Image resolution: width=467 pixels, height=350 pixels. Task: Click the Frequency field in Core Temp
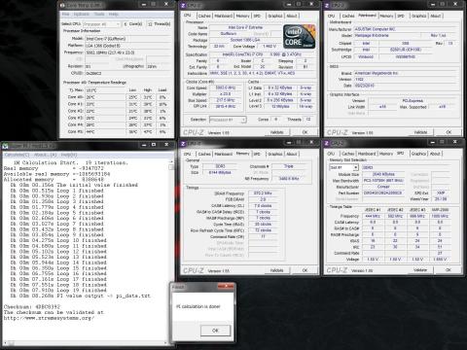126,52
